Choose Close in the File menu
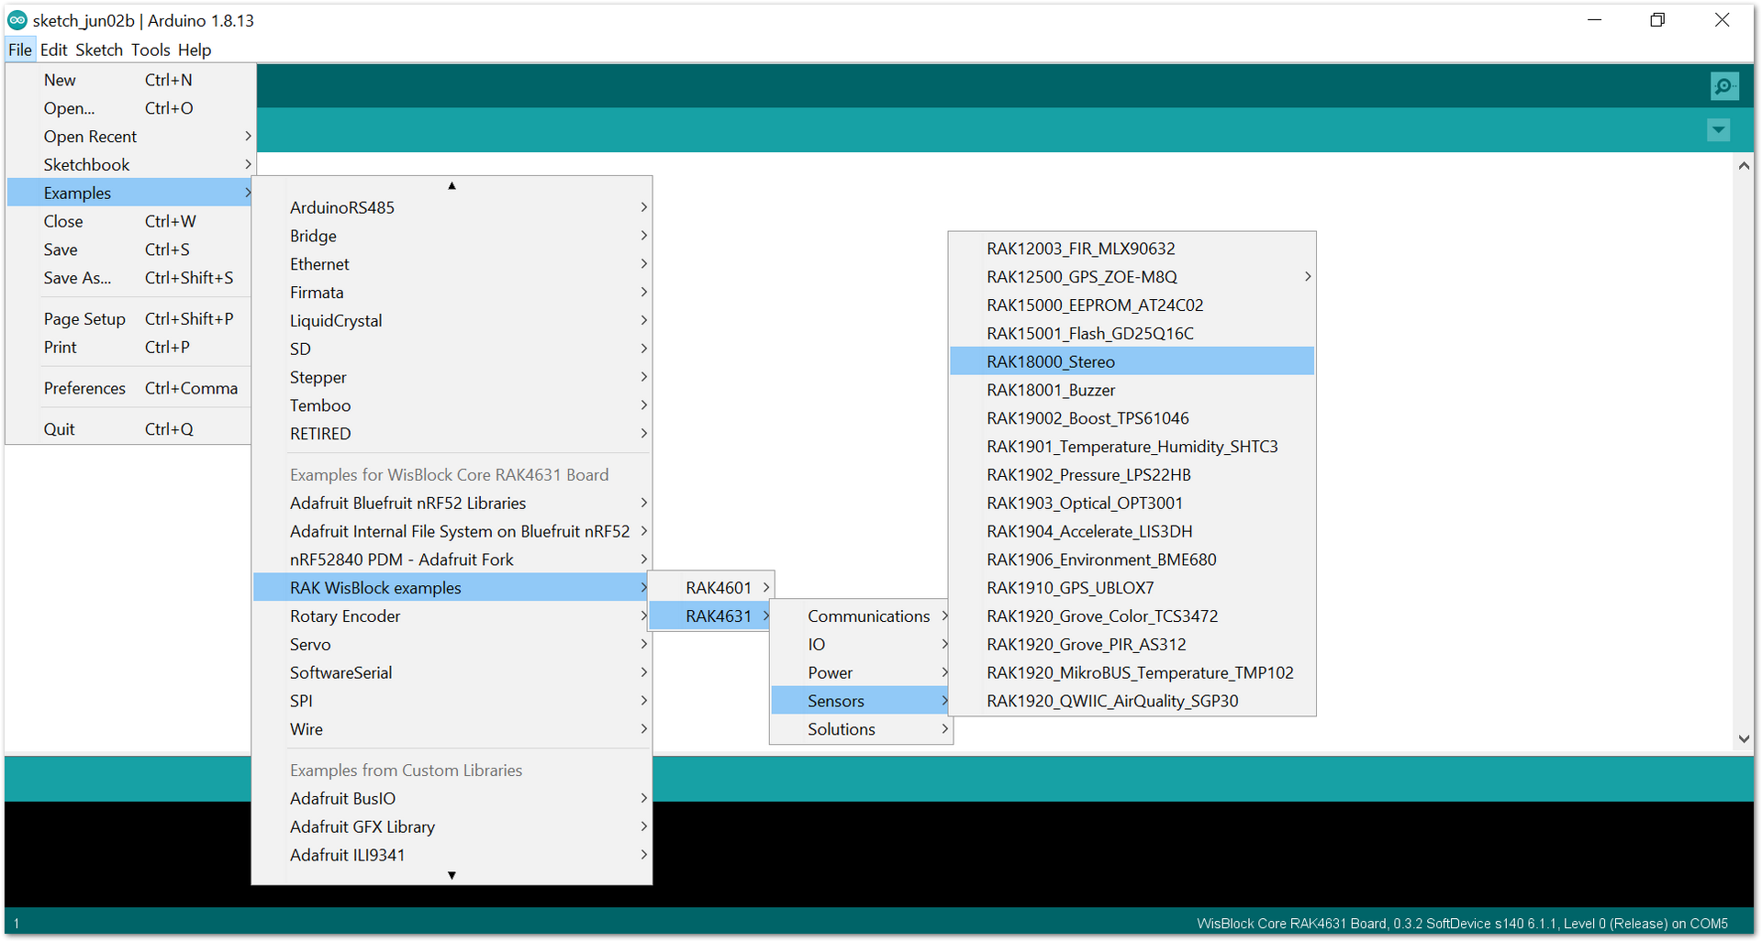The width and height of the screenshot is (1762, 942). (x=129, y=221)
